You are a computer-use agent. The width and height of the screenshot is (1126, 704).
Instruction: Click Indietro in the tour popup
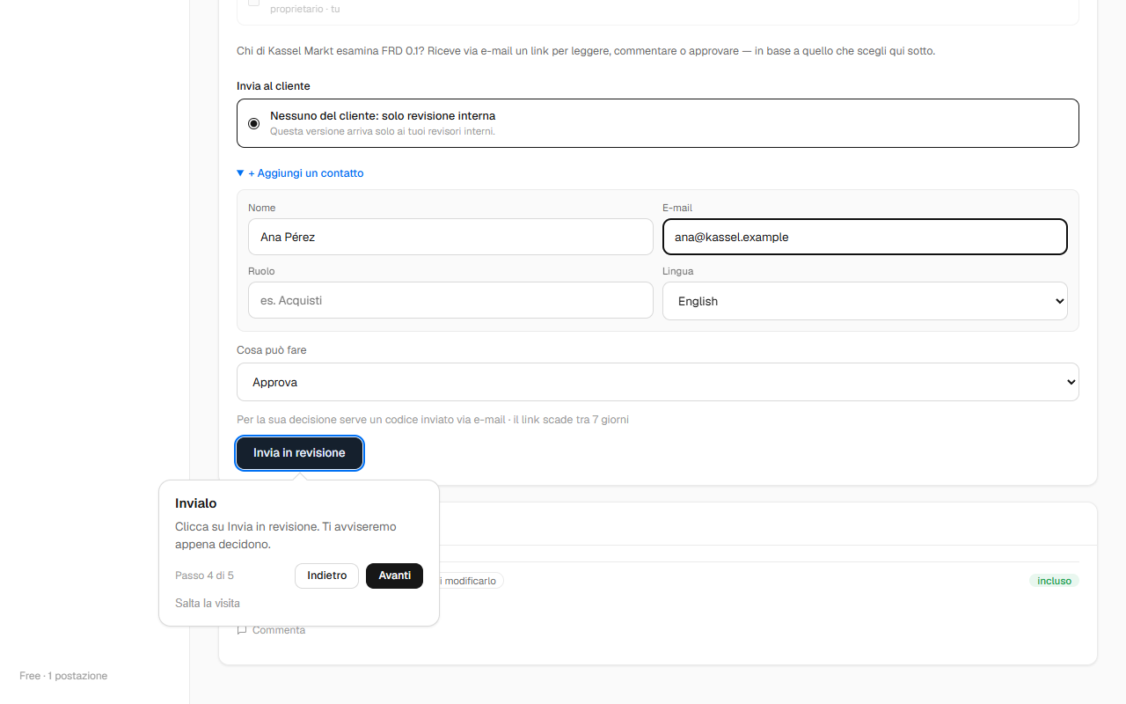(x=326, y=576)
